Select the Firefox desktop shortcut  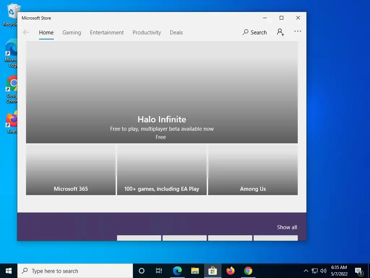click(11, 122)
